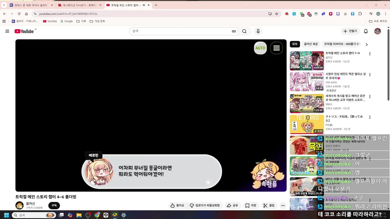Open YouTube notifications bell

point(366,31)
